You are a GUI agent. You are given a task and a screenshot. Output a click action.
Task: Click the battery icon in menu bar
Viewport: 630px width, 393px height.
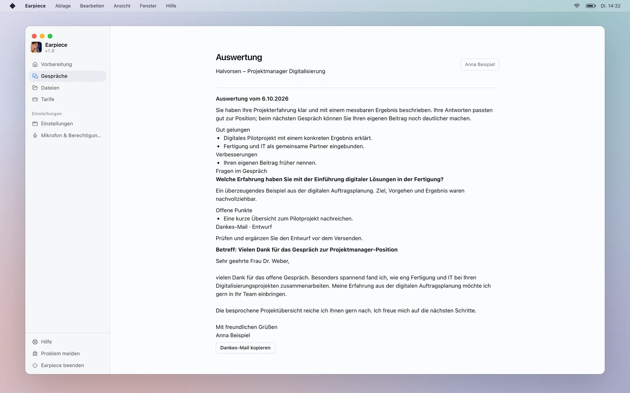pos(591,6)
